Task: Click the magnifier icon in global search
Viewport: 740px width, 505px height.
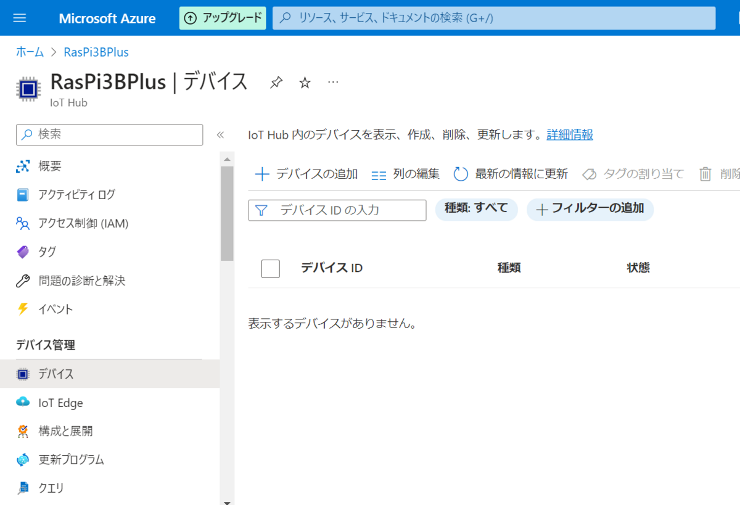Action: click(286, 18)
